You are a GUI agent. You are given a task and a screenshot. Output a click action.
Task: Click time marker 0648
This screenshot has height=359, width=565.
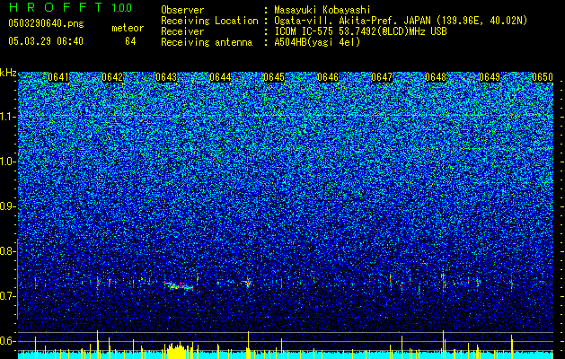point(436,77)
